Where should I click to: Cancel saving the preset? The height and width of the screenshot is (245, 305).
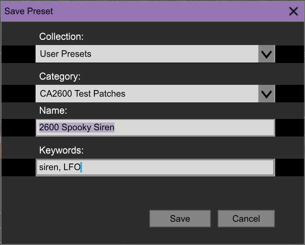pyautogui.click(x=246, y=218)
